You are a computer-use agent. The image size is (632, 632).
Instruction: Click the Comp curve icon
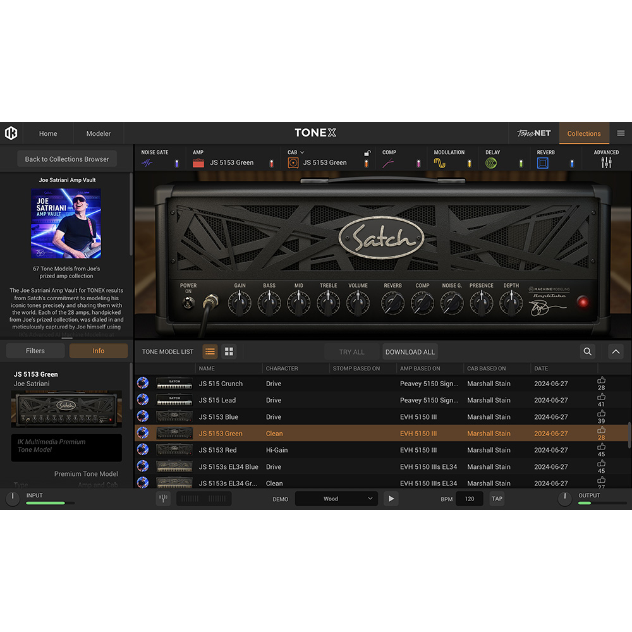pyautogui.click(x=388, y=163)
